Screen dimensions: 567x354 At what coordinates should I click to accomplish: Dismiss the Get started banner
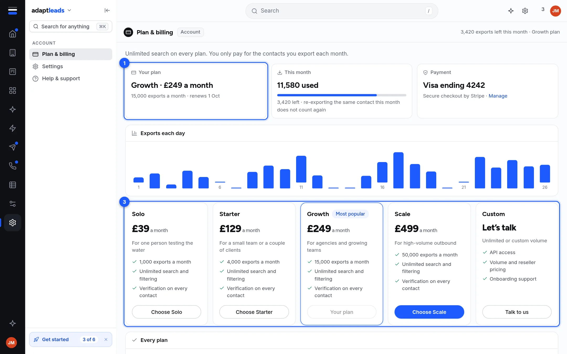pos(106,340)
